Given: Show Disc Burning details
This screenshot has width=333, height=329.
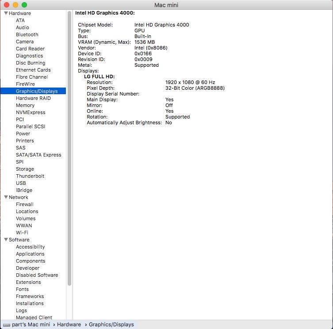Looking at the screenshot, I should tap(31, 63).
